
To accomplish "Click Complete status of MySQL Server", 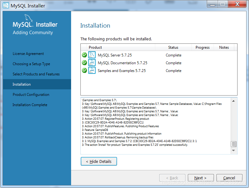I will [x=174, y=55].
